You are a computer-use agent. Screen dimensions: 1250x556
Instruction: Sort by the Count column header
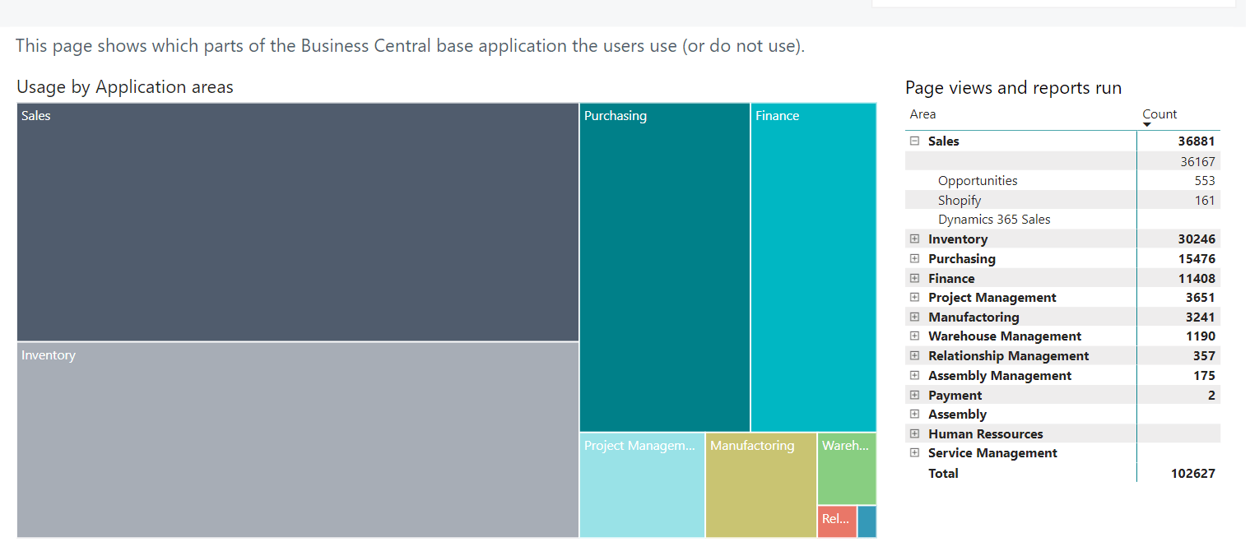click(x=1159, y=114)
